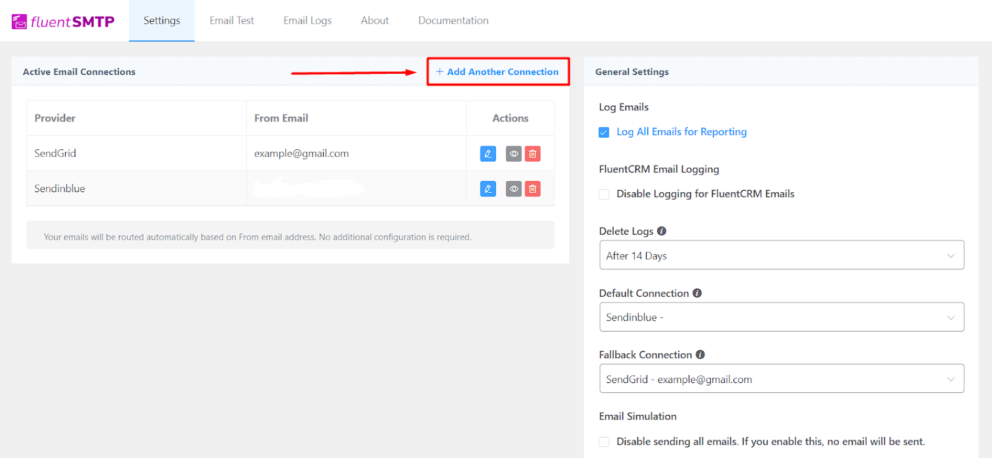Click the FluentCRM Email Logging label
Screen dimensions: 992x458
pyautogui.click(x=659, y=169)
